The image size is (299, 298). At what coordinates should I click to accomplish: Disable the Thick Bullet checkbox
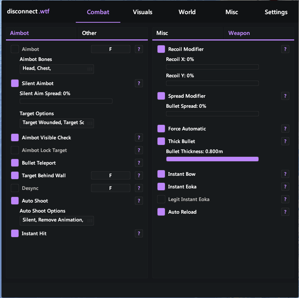161,141
